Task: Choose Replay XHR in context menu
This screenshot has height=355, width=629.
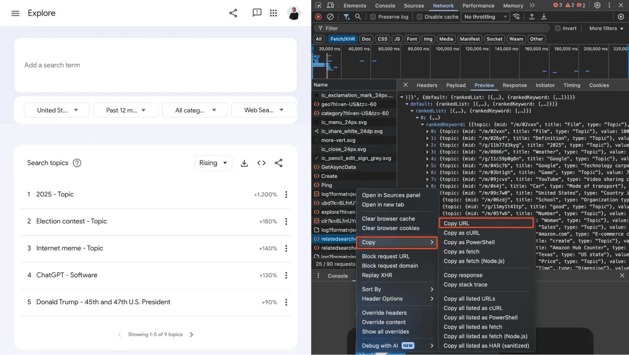Action: click(377, 275)
